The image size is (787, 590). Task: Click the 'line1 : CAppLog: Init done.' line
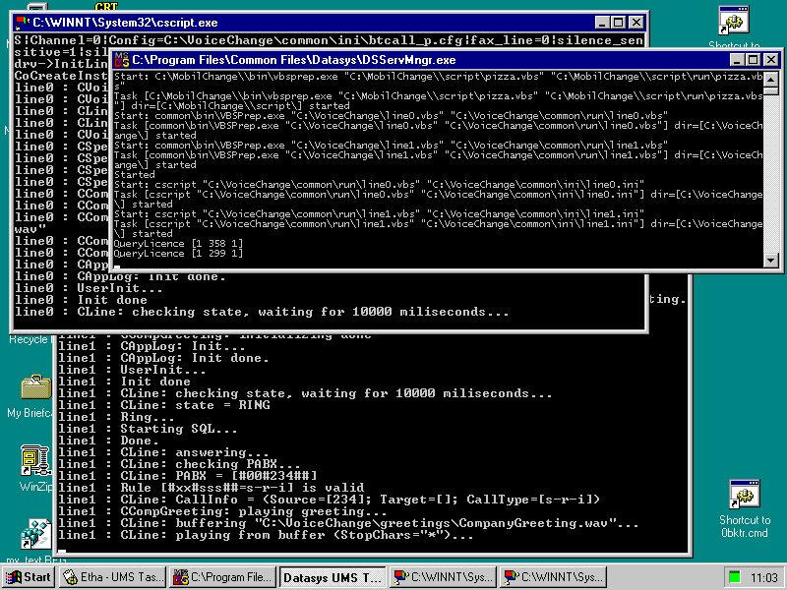click(163, 358)
